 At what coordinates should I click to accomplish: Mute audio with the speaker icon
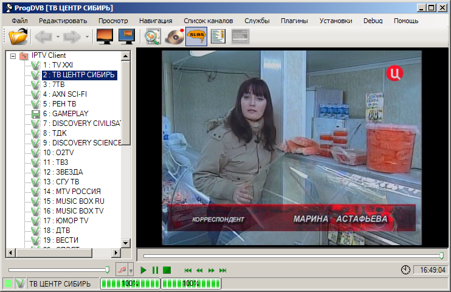coord(122,270)
